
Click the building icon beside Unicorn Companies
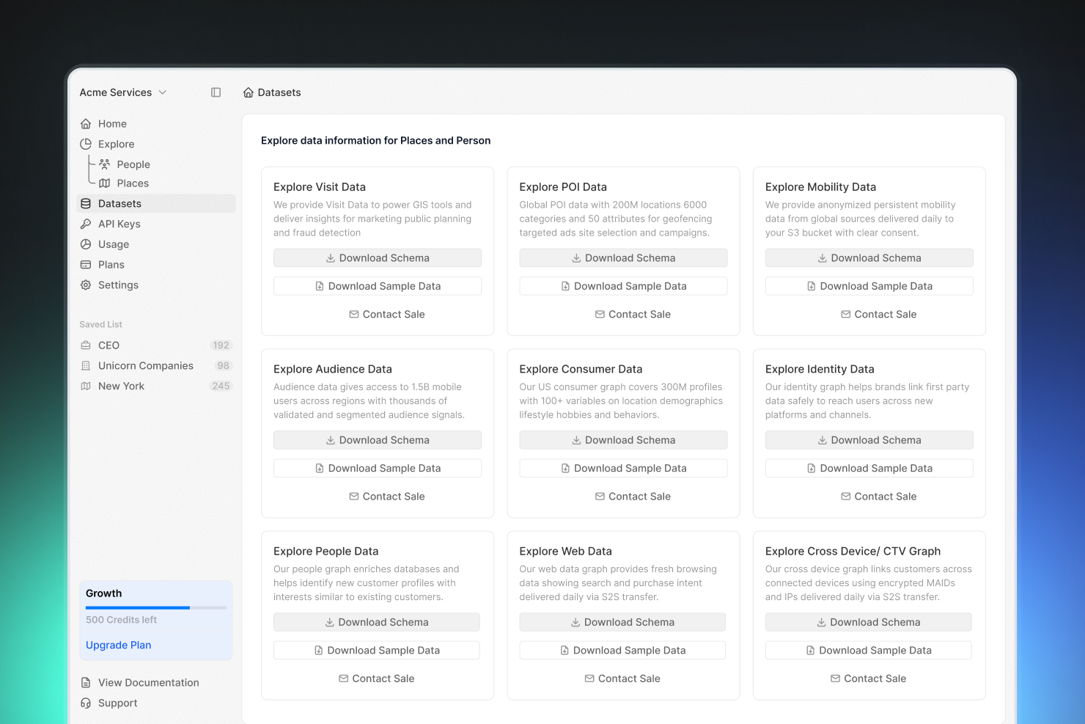[86, 366]
